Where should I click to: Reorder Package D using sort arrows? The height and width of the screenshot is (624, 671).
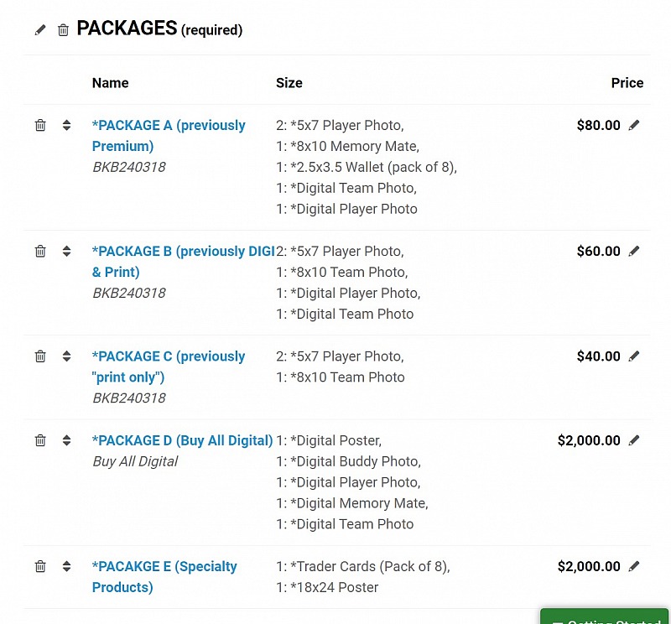66,440
